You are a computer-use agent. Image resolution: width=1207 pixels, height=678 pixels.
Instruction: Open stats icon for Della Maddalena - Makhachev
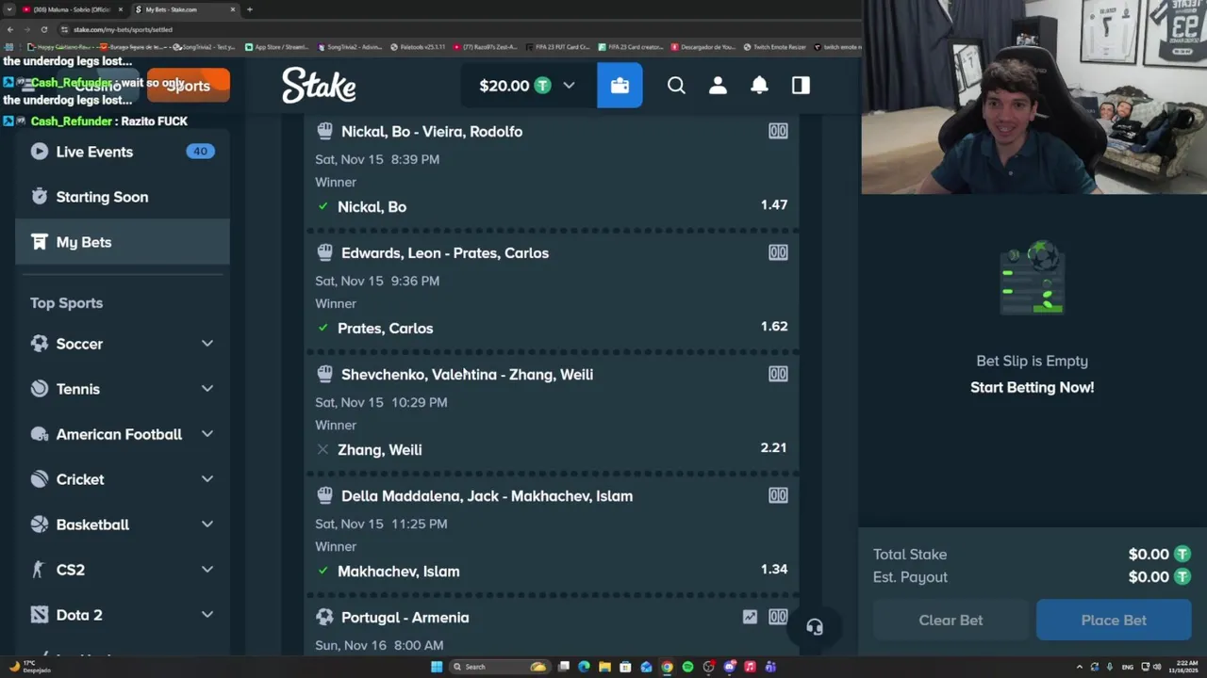[x=778, y=495]
